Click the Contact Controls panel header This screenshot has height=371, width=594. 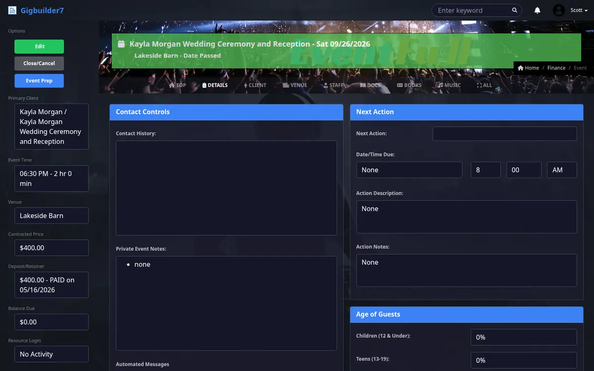pyautogui.click(x=226, y=112)
